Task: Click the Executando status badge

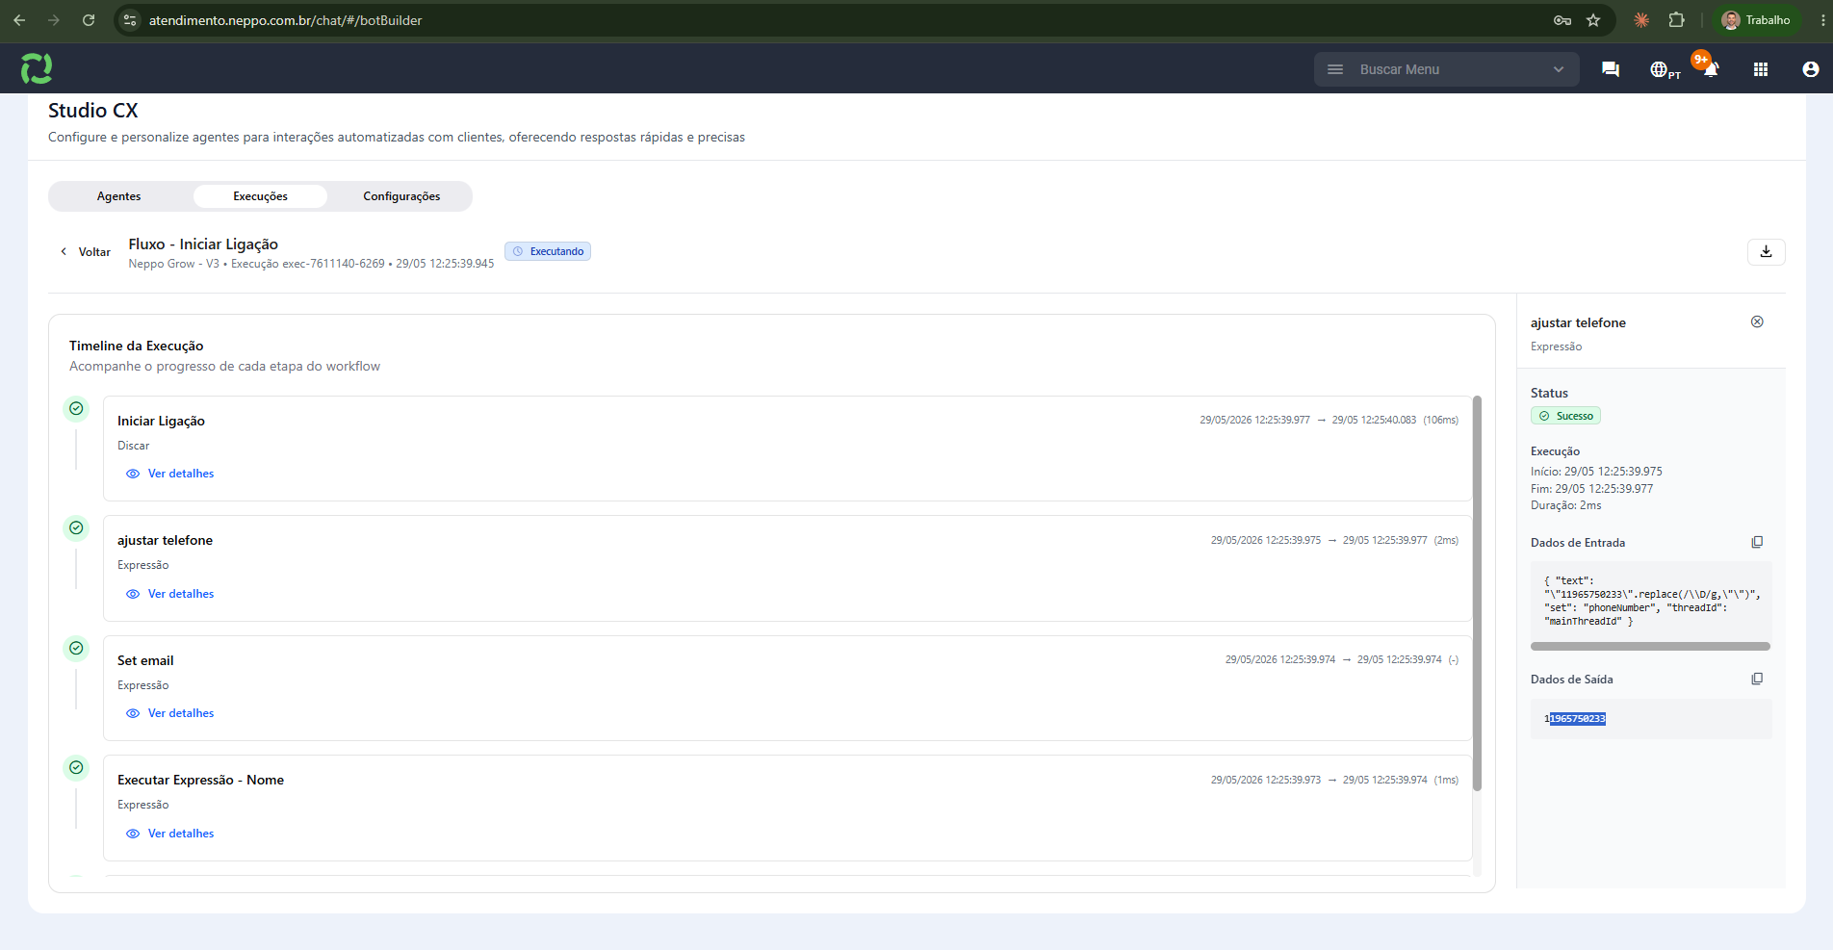Action: tap(548, 251)
